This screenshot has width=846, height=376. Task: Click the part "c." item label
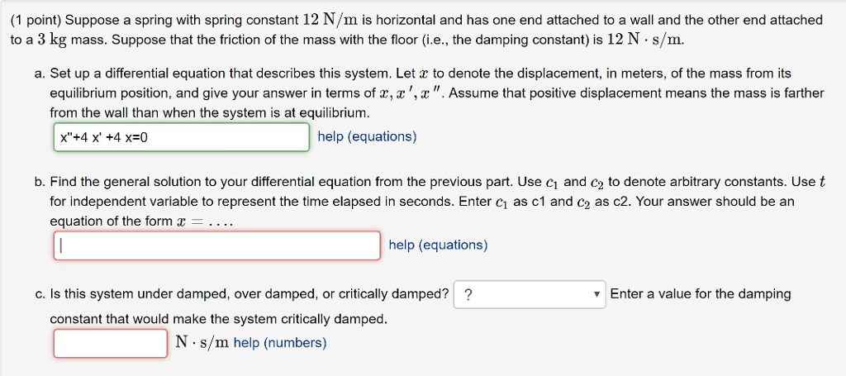(40, 294)
